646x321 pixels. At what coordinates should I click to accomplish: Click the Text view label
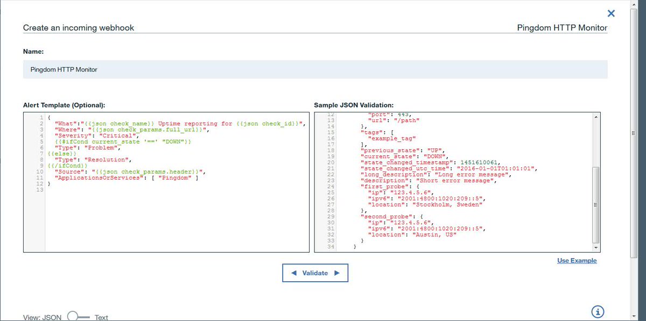pyautogui.click(x=101, y=317)
